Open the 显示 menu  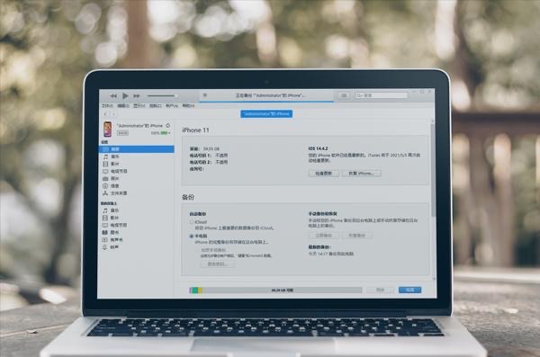click(x=139, y=106)
